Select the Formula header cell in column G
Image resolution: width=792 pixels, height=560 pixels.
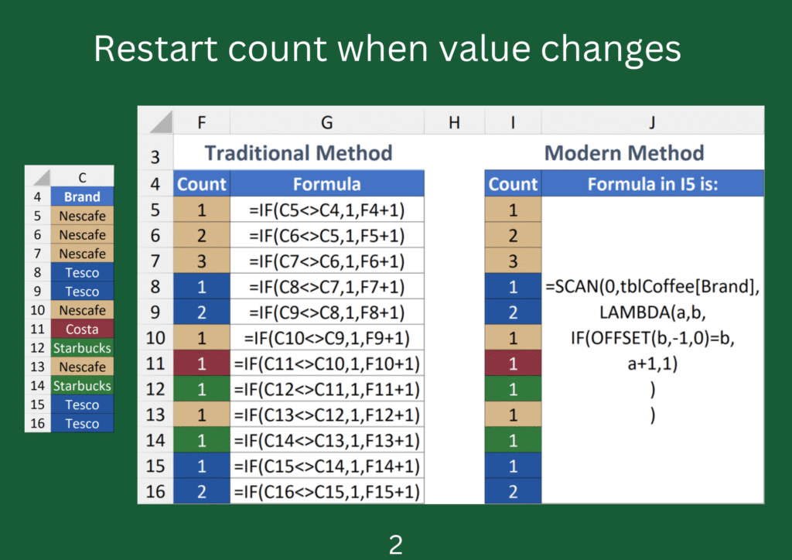(x=326, y=184)
